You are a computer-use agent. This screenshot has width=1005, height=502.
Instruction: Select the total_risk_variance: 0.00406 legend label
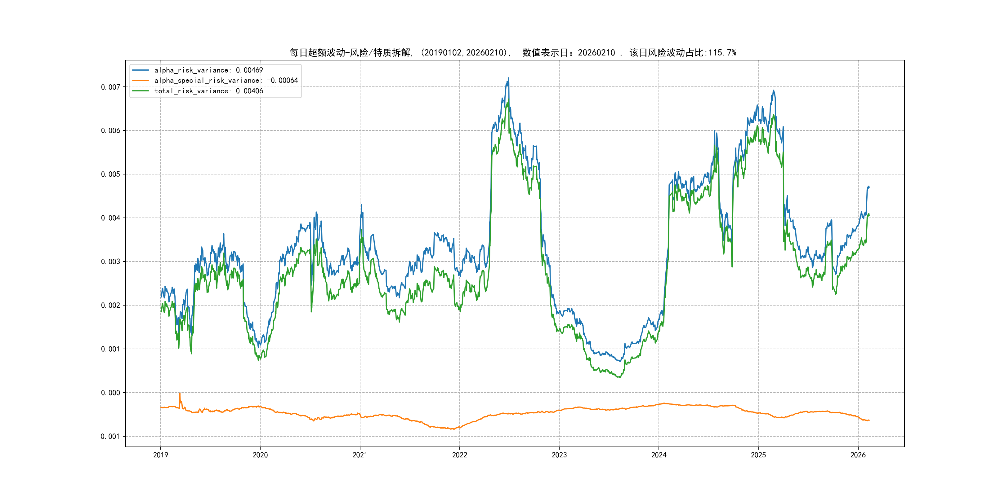(208, 91)
